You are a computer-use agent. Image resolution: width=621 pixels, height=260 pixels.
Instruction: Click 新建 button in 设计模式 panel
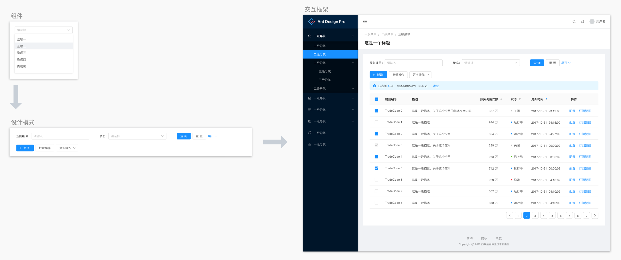coord(25,148)
